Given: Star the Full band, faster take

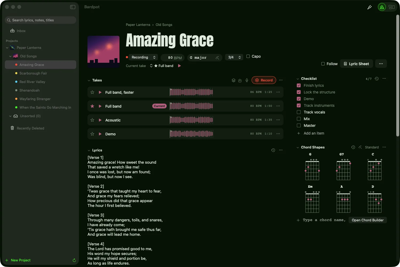Looking at the screenshot, I should tap(92, 92).
